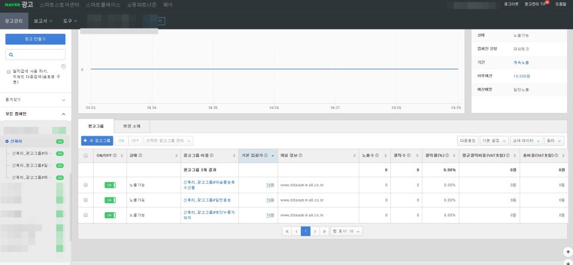Open help icon next to 광고그룹 이름 header
Image resolution: width=573 pixels, height=265 pixels.
point(212,155)
